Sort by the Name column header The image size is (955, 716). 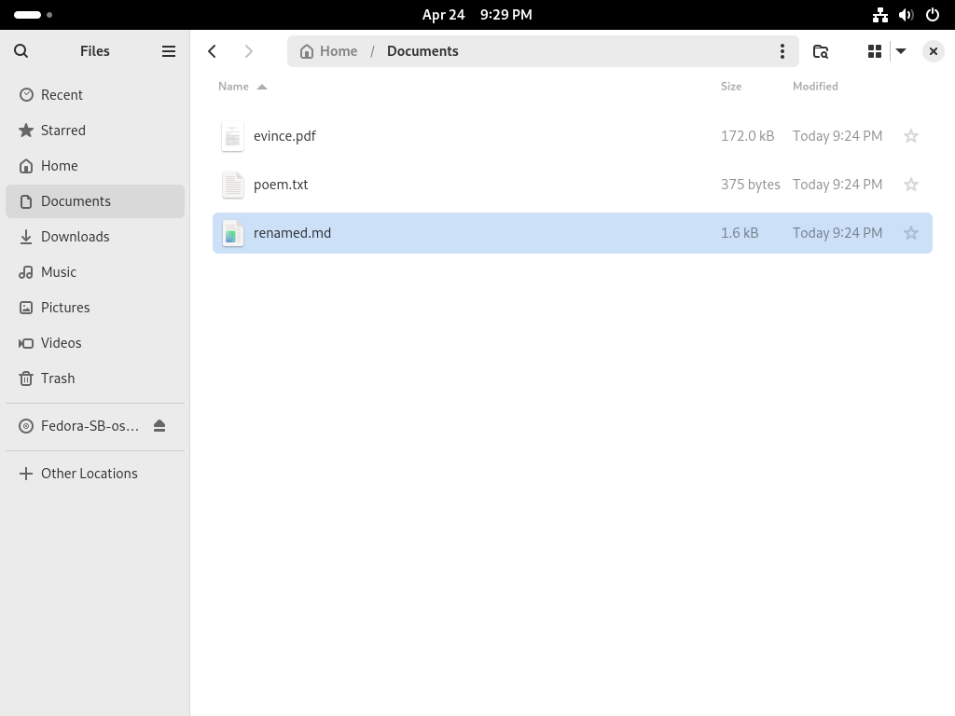tap(242, 87)
